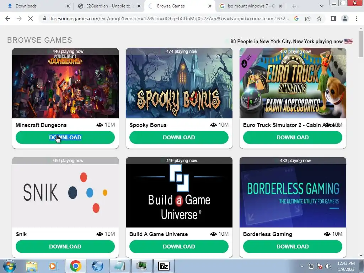The image size is (364, 273).
Task: Expand the tab search dropdown
Action: [321, 6]
